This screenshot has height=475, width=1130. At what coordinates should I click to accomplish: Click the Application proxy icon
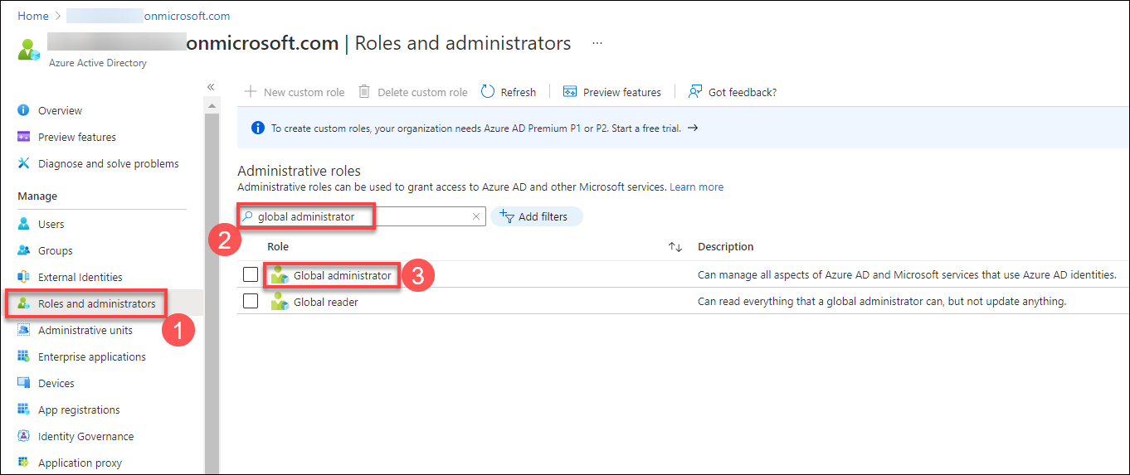click(23, 463)
